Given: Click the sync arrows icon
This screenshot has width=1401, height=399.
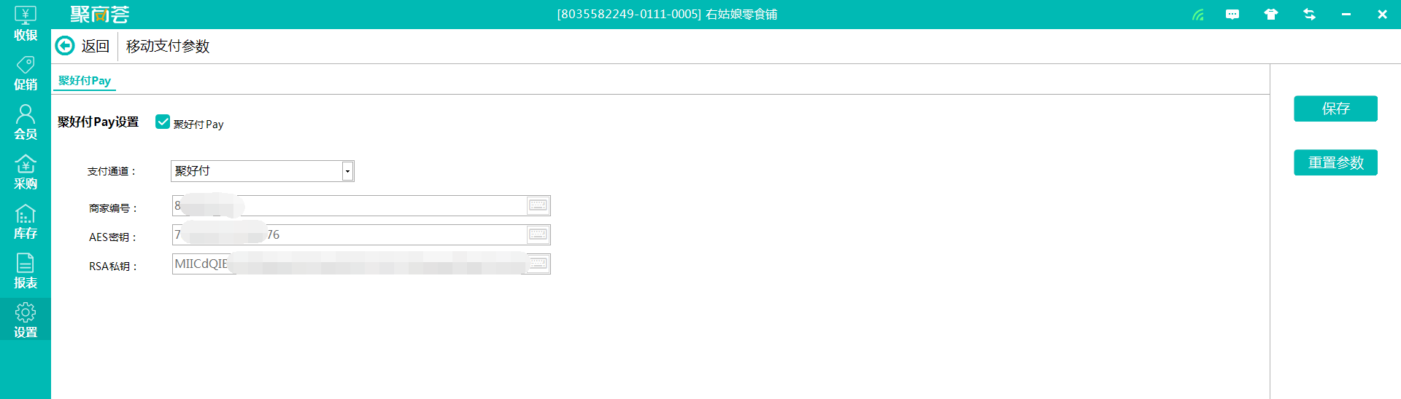Looking at the screenshot, I should pyautogui.click(x=1309, y=15).
